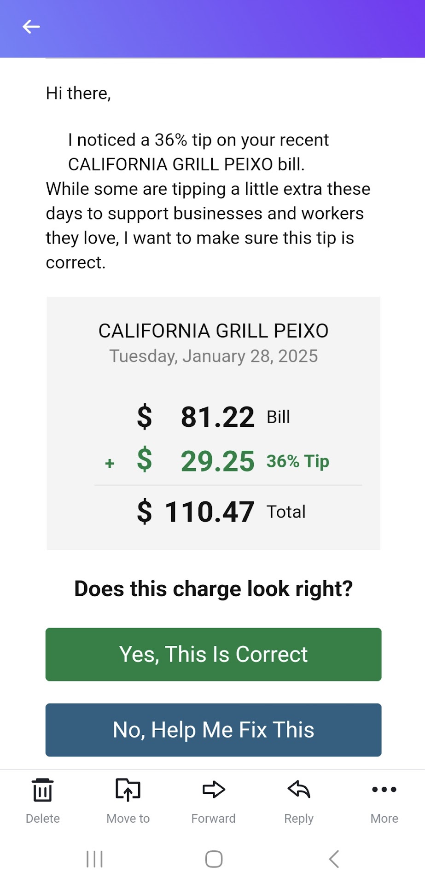Confirm with Yes, This Is Correct
This screenshot has height=884, width=425.
click(x=213, y=654)
